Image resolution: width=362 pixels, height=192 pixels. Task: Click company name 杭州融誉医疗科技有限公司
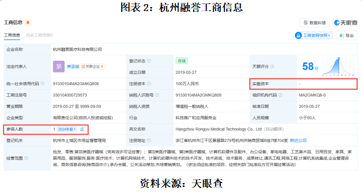click(77, 50)
